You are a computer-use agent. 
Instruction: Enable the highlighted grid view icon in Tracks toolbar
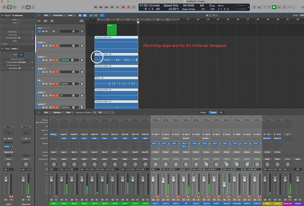85,15
